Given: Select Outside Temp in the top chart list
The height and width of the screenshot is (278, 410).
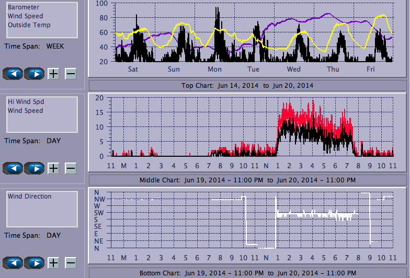Looking at the screenshot, I should point(29,25).
